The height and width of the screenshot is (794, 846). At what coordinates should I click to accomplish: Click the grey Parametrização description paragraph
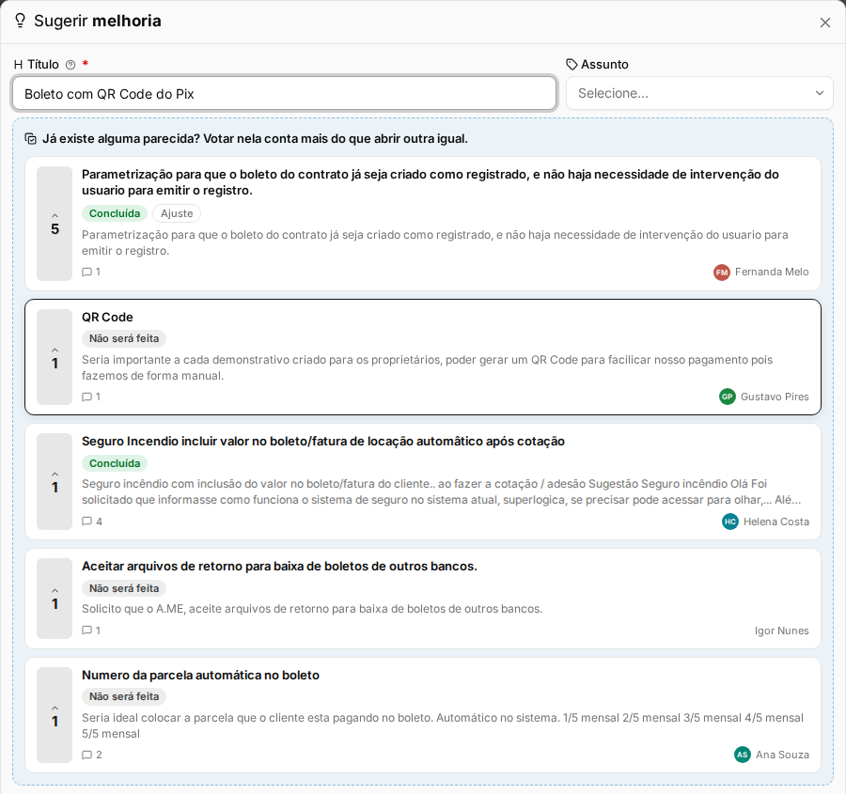click(435, 242)
